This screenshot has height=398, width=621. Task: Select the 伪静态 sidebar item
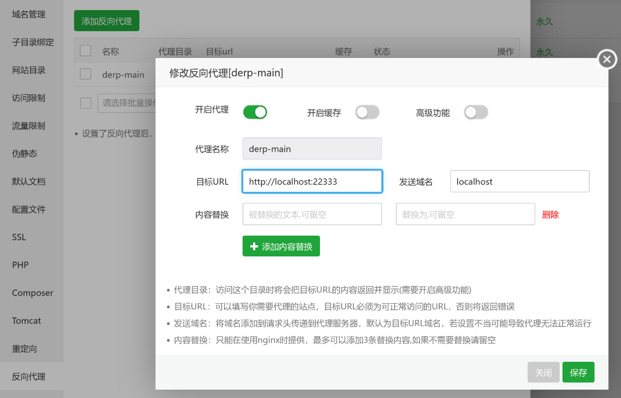[25, 154]
